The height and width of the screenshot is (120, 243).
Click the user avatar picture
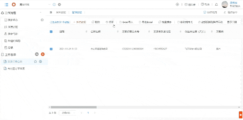pos(225,5)
